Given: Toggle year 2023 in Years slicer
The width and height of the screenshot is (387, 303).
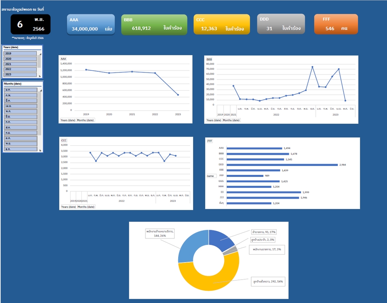Looking at the screenshot, I should coord(20,74).
